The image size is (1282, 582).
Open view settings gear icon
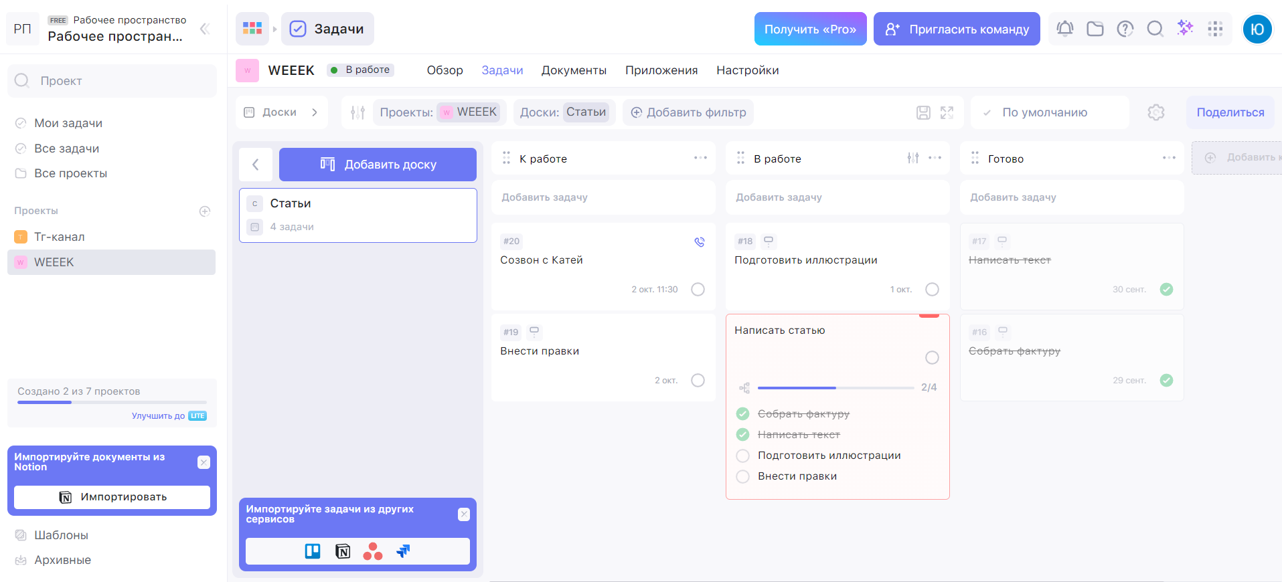coord(1156,112)
